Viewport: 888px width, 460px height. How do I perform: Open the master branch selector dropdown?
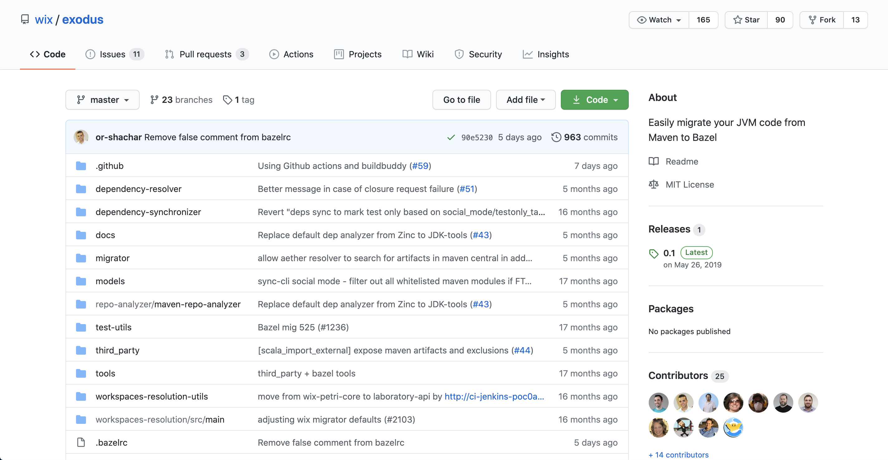pos(103,100)
